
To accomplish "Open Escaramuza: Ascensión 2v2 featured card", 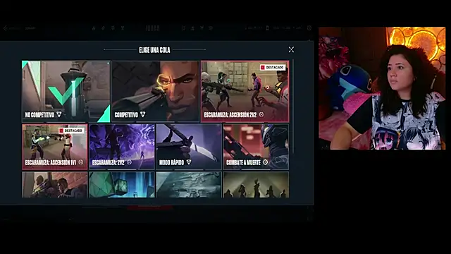I will (x=245, y=91).
